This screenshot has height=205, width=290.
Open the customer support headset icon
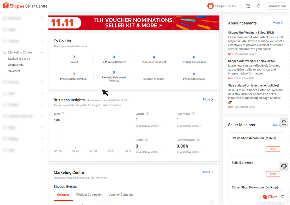[x=284, y=166]
